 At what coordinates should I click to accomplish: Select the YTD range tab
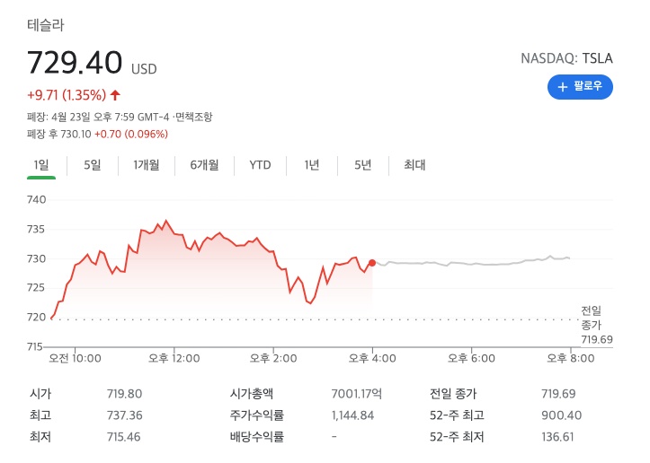[x=260, y=164]
